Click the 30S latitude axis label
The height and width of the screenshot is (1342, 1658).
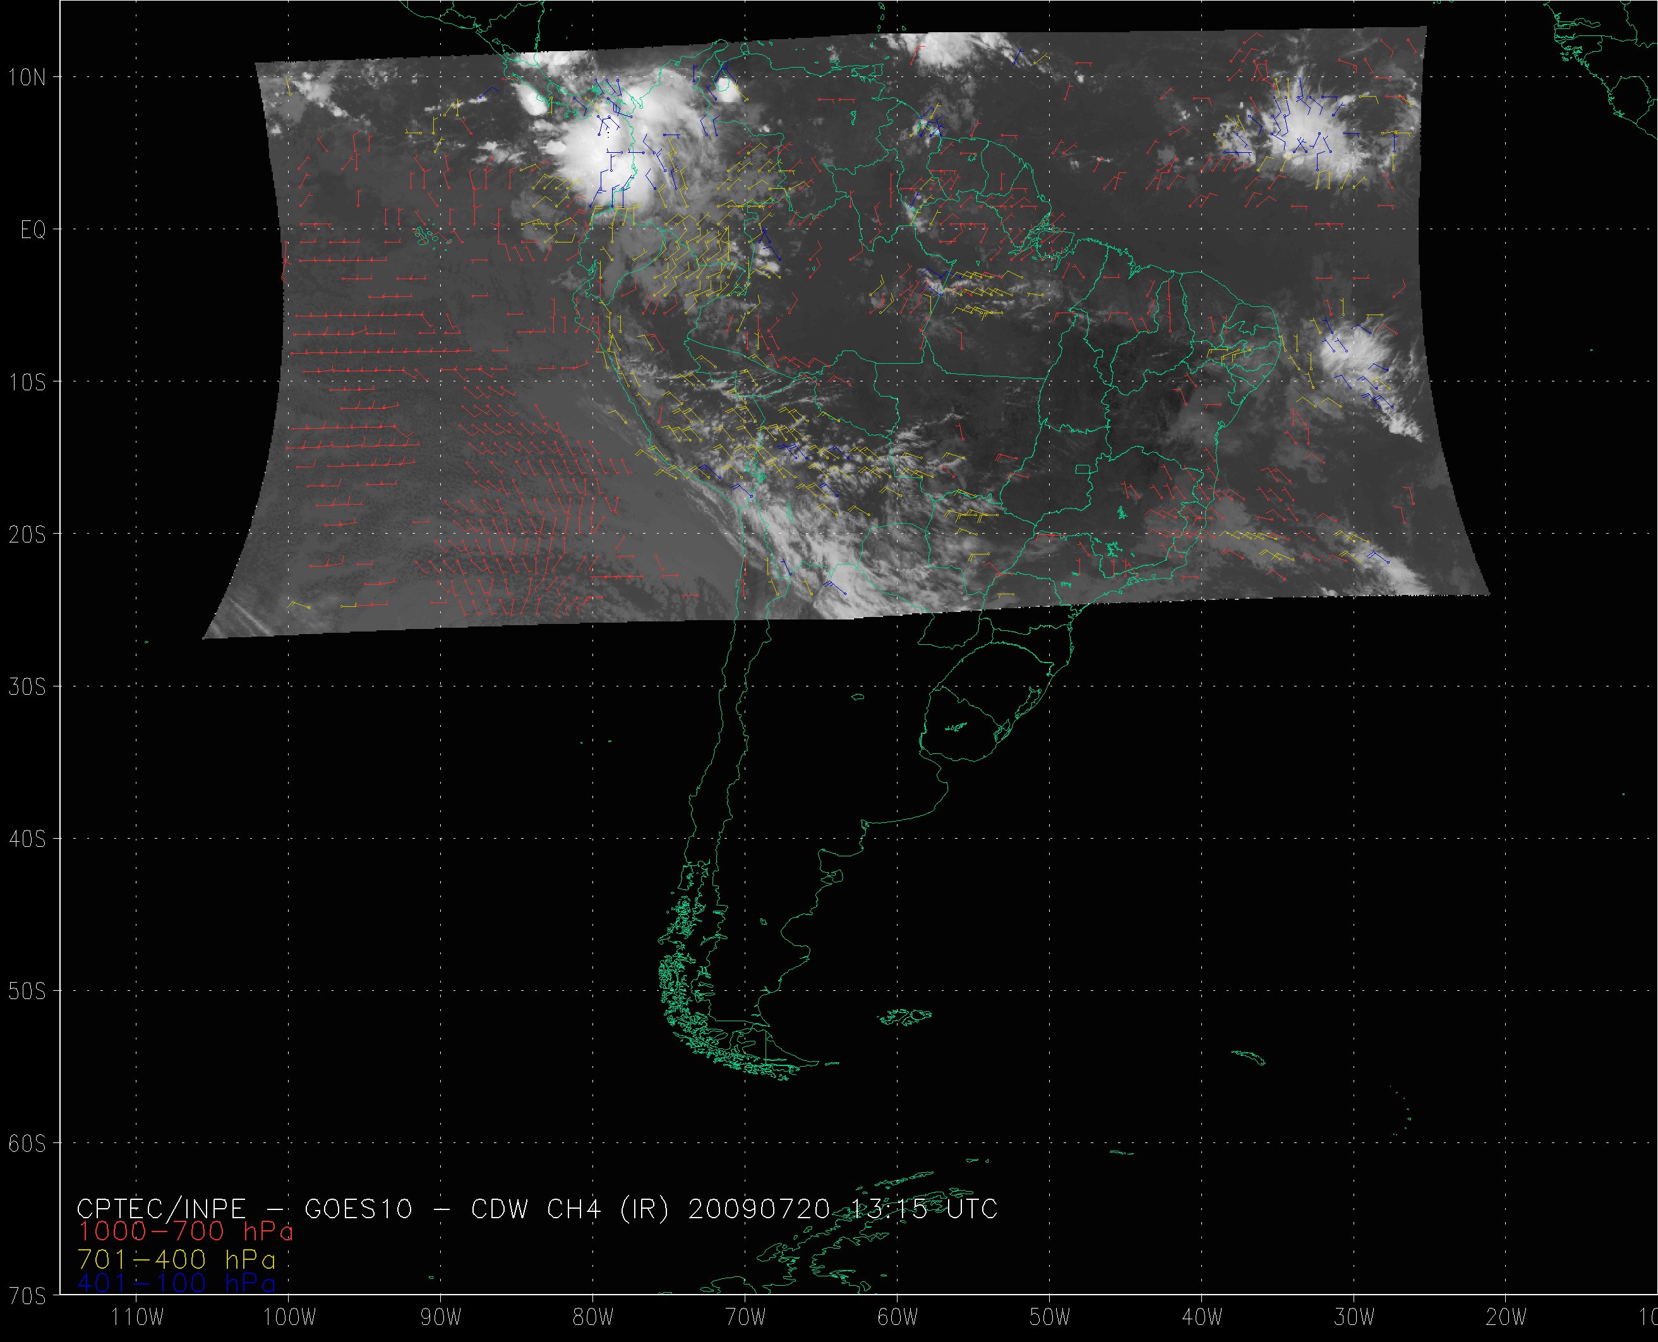pyautogui.click(x=27, y=686)
